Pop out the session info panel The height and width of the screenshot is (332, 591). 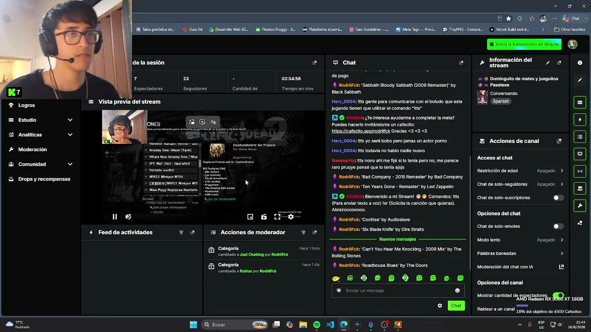coord(314,63)
